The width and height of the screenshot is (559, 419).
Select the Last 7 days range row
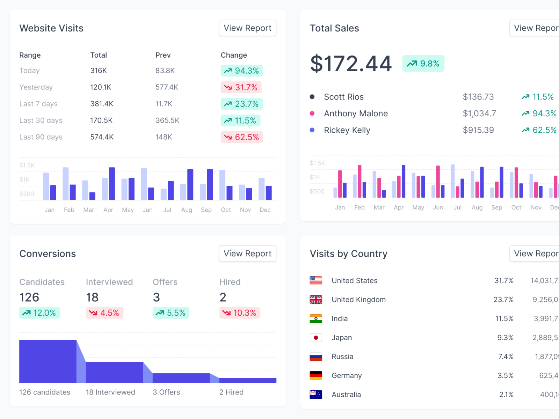[38, 104]
